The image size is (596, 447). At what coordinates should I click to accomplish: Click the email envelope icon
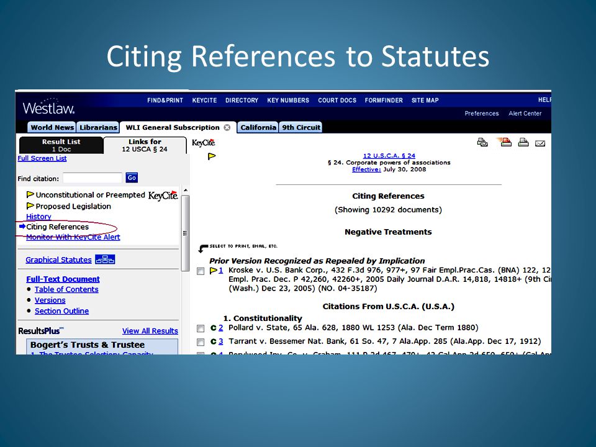540,143
